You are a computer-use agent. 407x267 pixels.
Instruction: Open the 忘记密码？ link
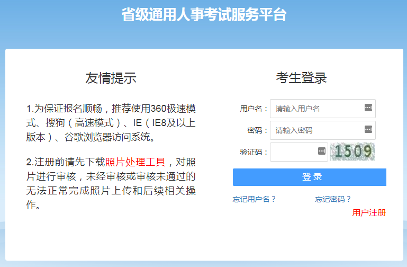[x=333, y=200]
